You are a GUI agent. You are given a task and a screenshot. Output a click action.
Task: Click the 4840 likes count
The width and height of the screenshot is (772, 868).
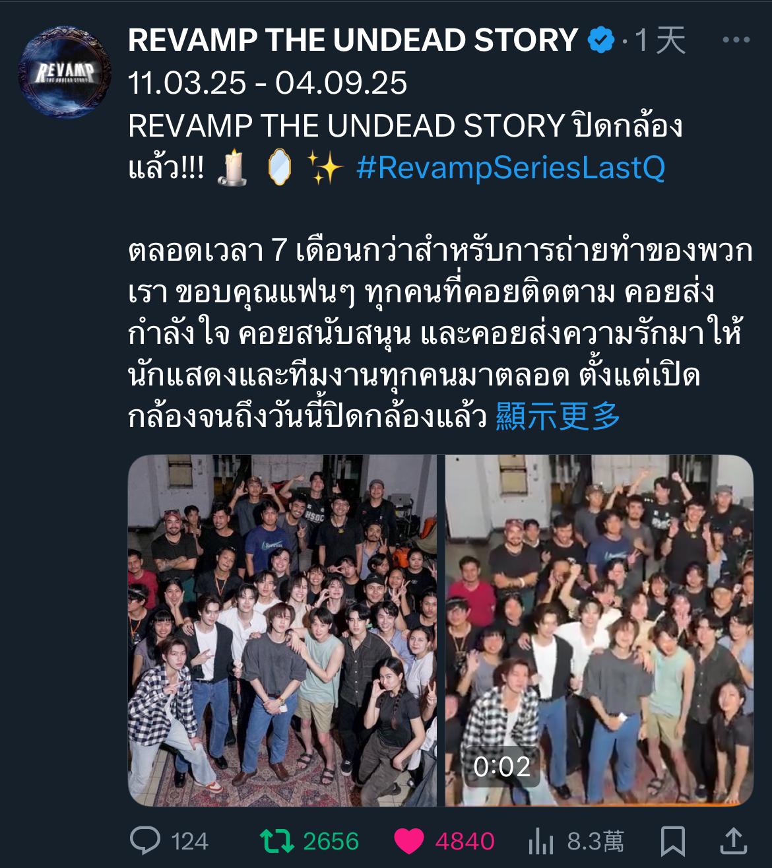coord(465,842)
